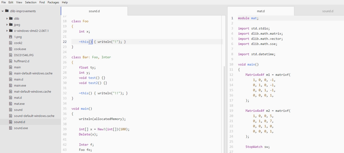Click the DSC01546.JPG file icon
This screenshot has height=153, width=344.
tap(11, 55)
